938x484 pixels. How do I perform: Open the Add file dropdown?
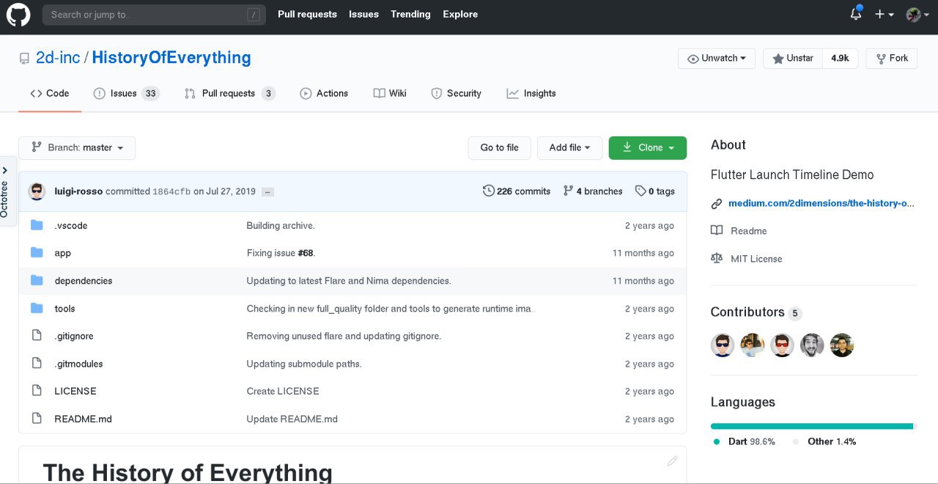(569, 147)
